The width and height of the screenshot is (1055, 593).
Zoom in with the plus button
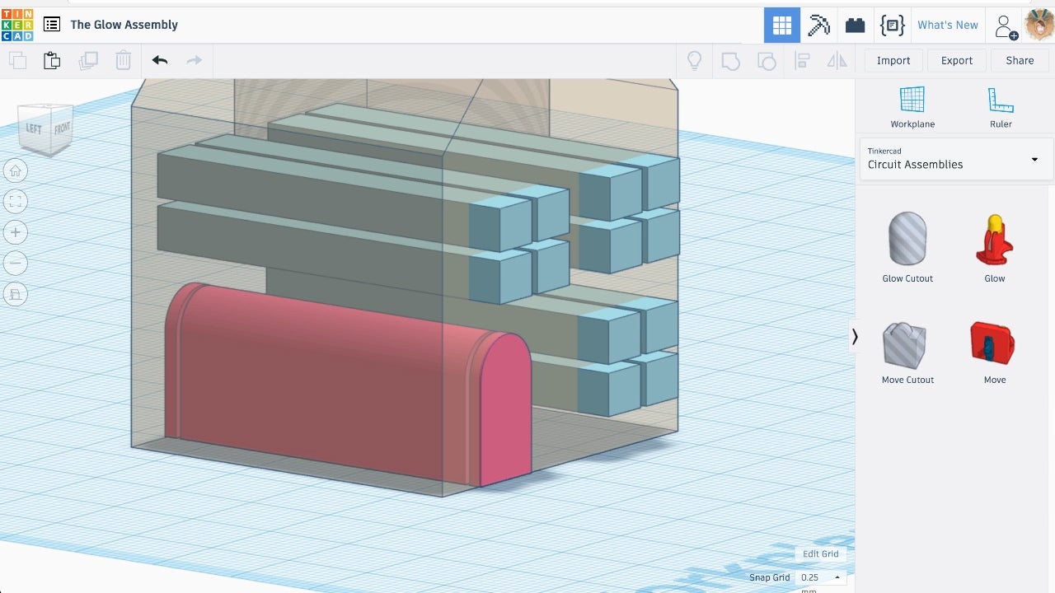[16, 232]
